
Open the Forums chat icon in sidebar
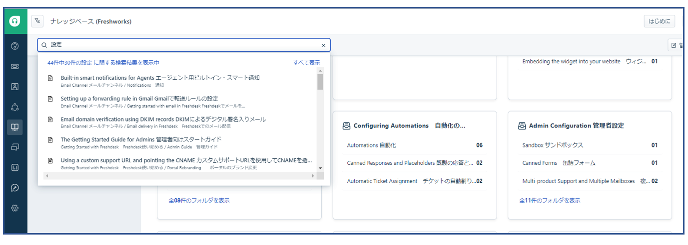(15, 147)
